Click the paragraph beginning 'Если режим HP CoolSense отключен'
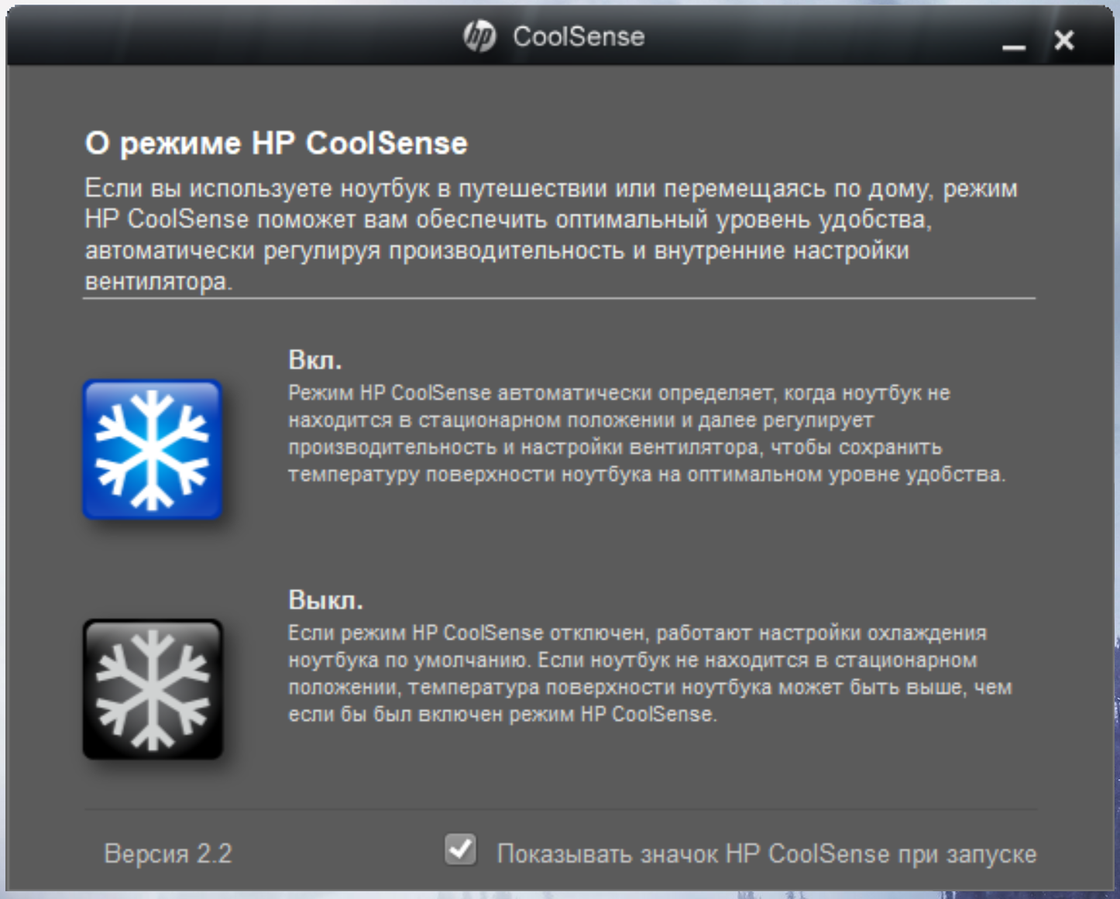The height and width of the screenshot is (899, 1120). (x=650, y=674)
